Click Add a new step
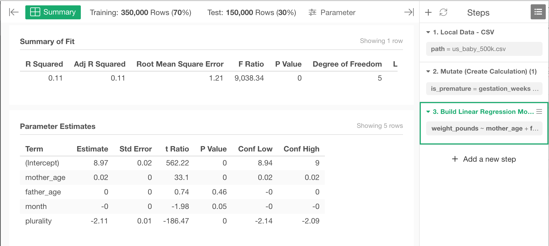Viewport: 549px width, 246px height. click(x=484, y=159)
